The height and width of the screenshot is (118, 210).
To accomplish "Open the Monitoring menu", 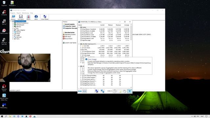I will (x=25, y=13).
